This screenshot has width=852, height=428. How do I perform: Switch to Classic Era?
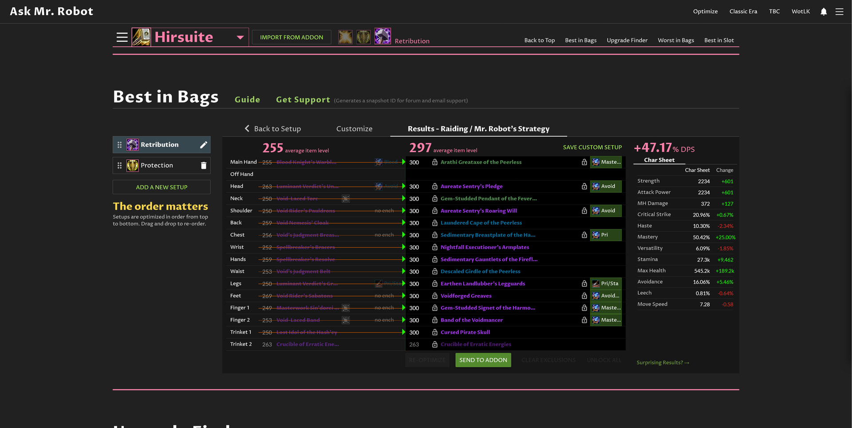click(x=743, y=12)
